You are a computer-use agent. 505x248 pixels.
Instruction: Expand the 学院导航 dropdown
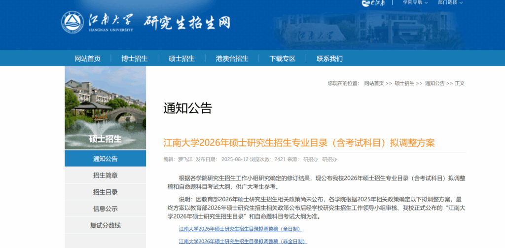coord(415,2)
